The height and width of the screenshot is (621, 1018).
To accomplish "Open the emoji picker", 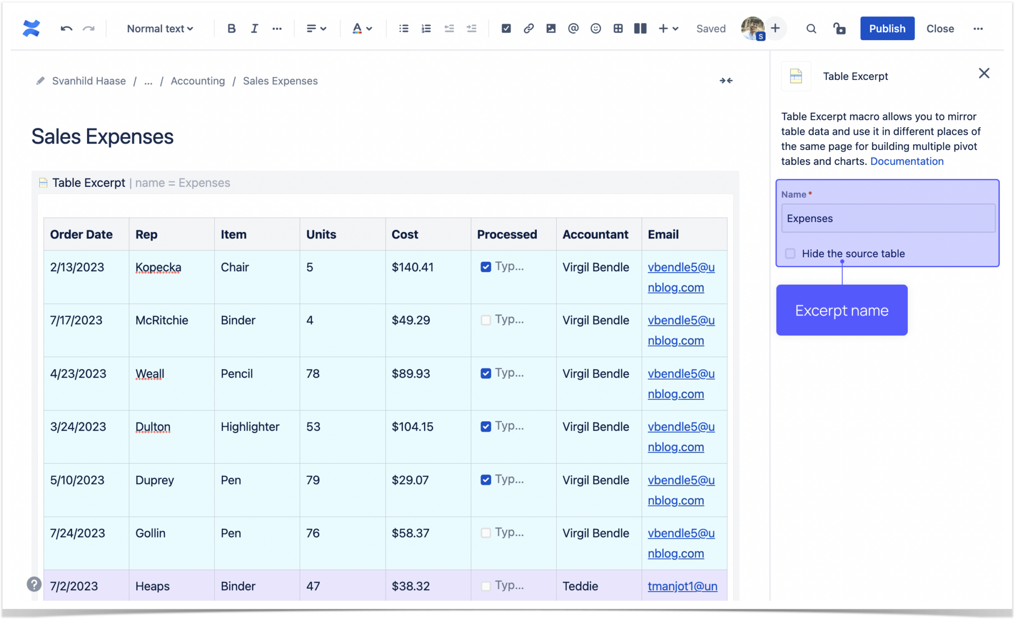I will tap(595, 28).
